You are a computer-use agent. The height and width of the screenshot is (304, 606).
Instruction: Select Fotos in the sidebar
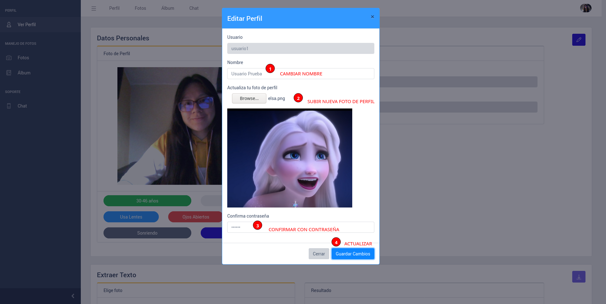40,58
